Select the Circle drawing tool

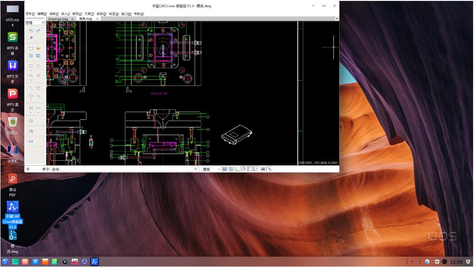31,96
